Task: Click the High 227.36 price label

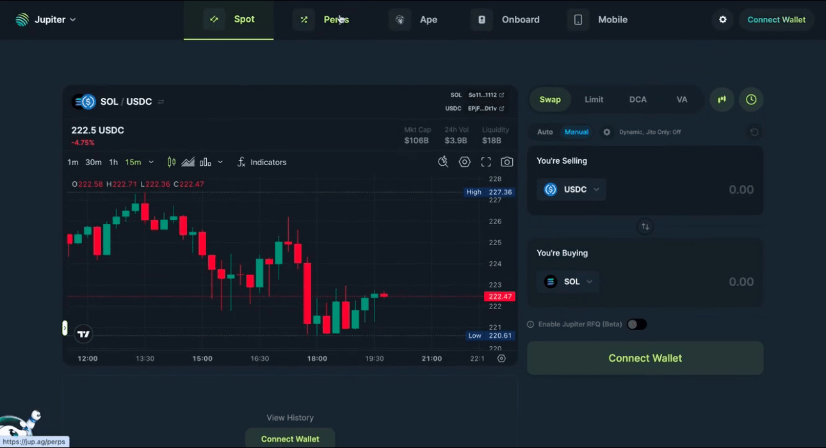Action: tap(490, 192)
